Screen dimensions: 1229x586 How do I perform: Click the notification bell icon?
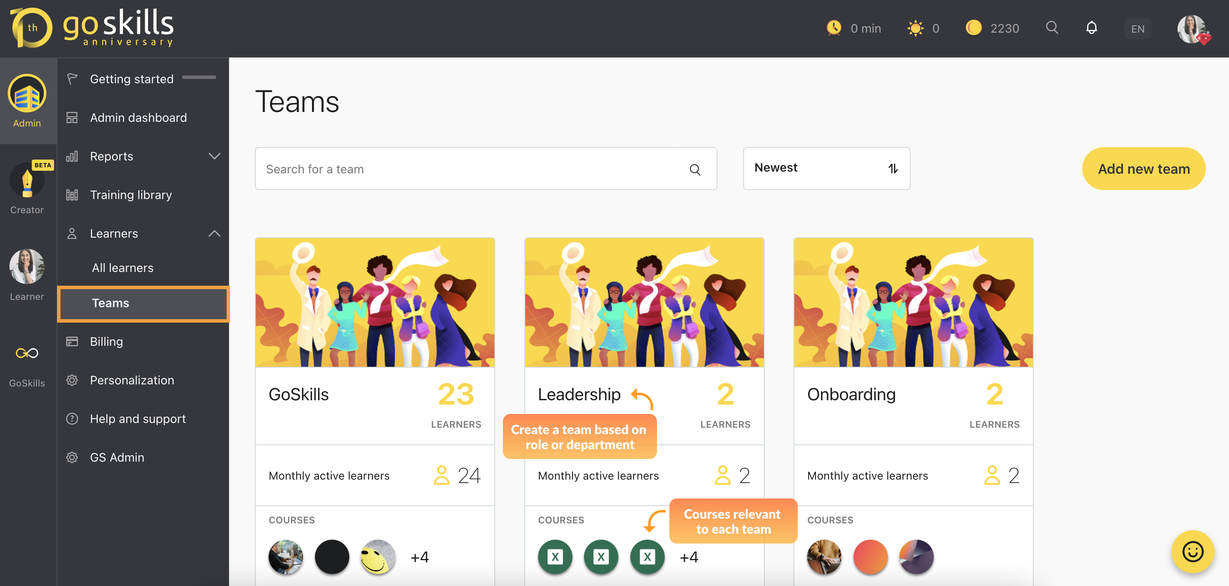(x=1090, y=29)
